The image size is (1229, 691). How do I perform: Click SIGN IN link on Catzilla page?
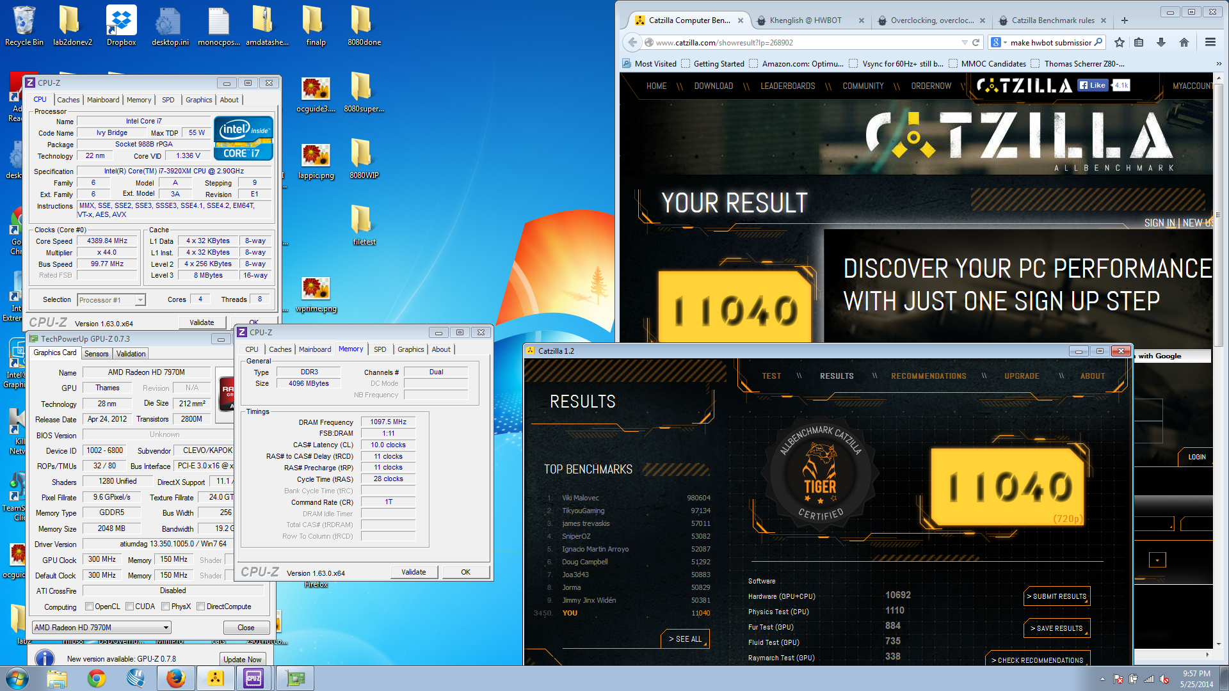(x=1159, y=223)
